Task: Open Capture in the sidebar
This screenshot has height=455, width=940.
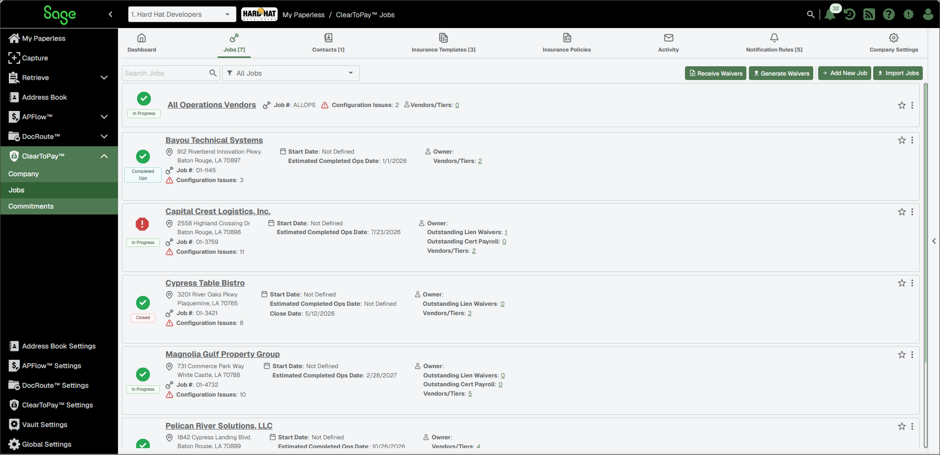Action: click(x=59, y=58)
